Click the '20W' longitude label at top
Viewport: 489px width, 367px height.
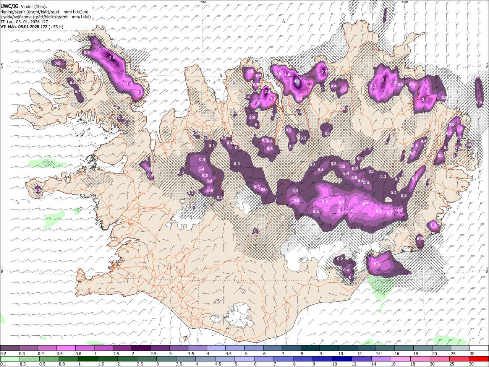pos(203,2)
